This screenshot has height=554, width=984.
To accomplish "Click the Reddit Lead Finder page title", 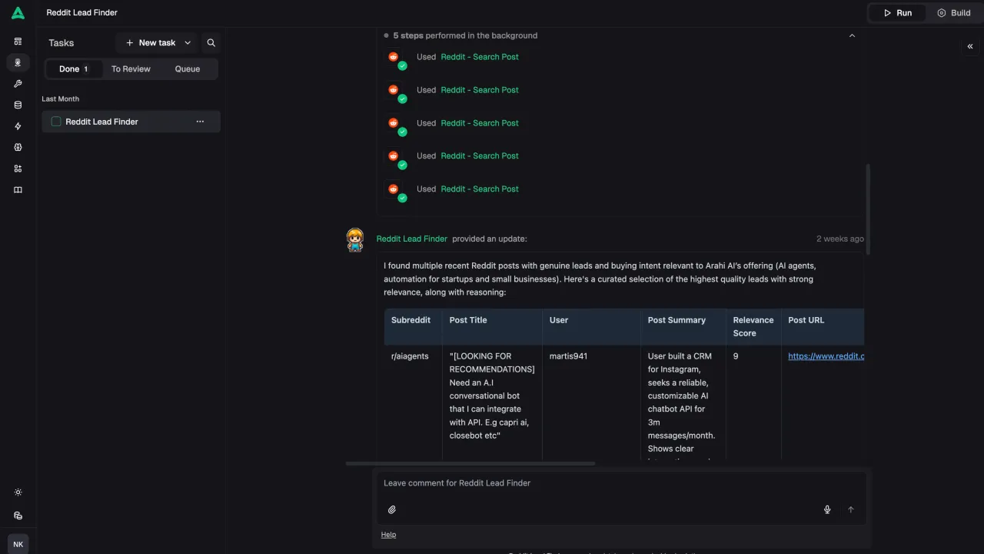I will (x=81, y=13).
